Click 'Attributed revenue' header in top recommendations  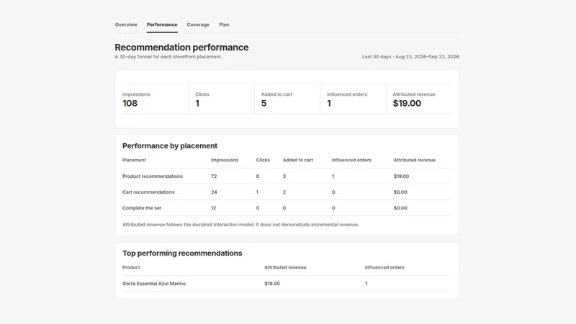click(285, 267)
